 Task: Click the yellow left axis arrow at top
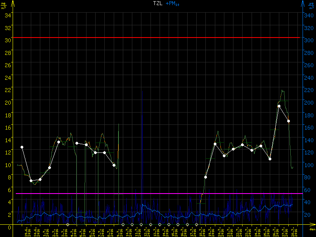(13, 3)
